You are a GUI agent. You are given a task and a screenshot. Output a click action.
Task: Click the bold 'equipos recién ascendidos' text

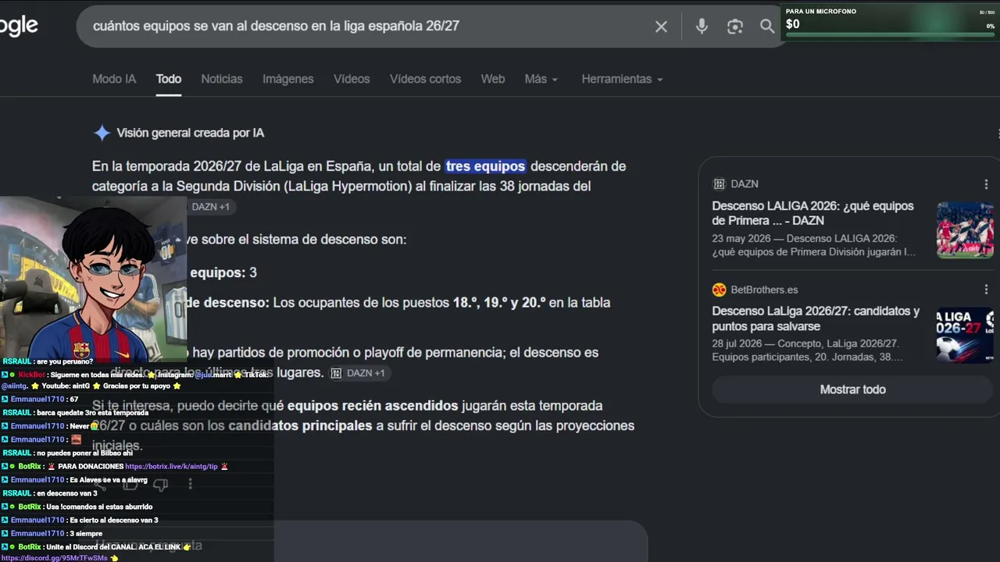pos(373,406)
